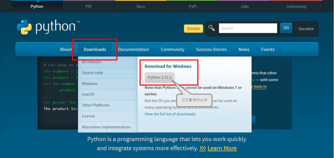Switch to the Community top tab

[296, 6]
